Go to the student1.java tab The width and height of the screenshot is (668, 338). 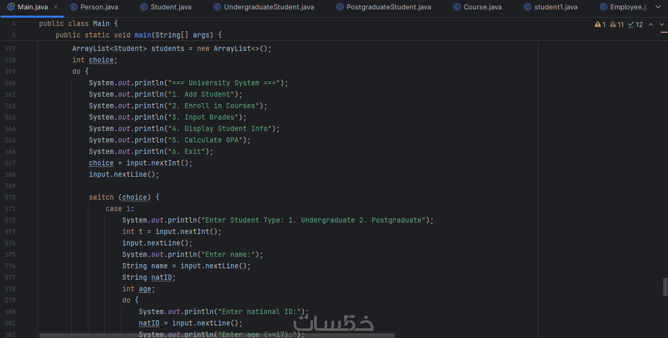[x=550, y=7]
